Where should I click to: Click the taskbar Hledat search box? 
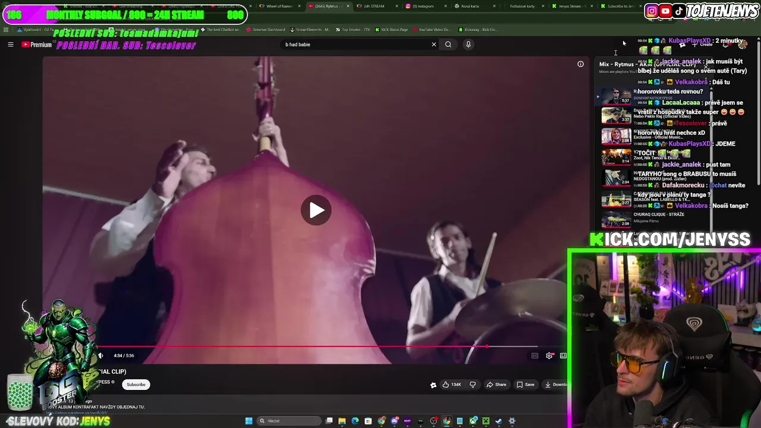click(x=289, y=421)
